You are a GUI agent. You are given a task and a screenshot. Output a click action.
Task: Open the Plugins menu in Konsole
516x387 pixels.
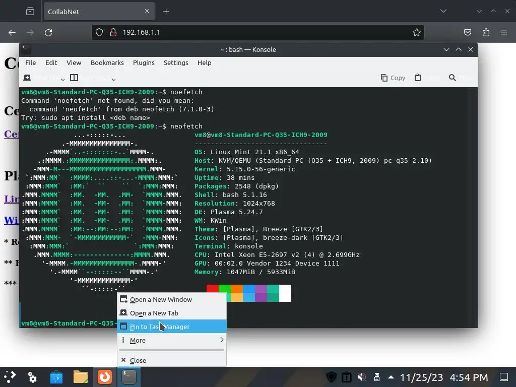(144, 62)
